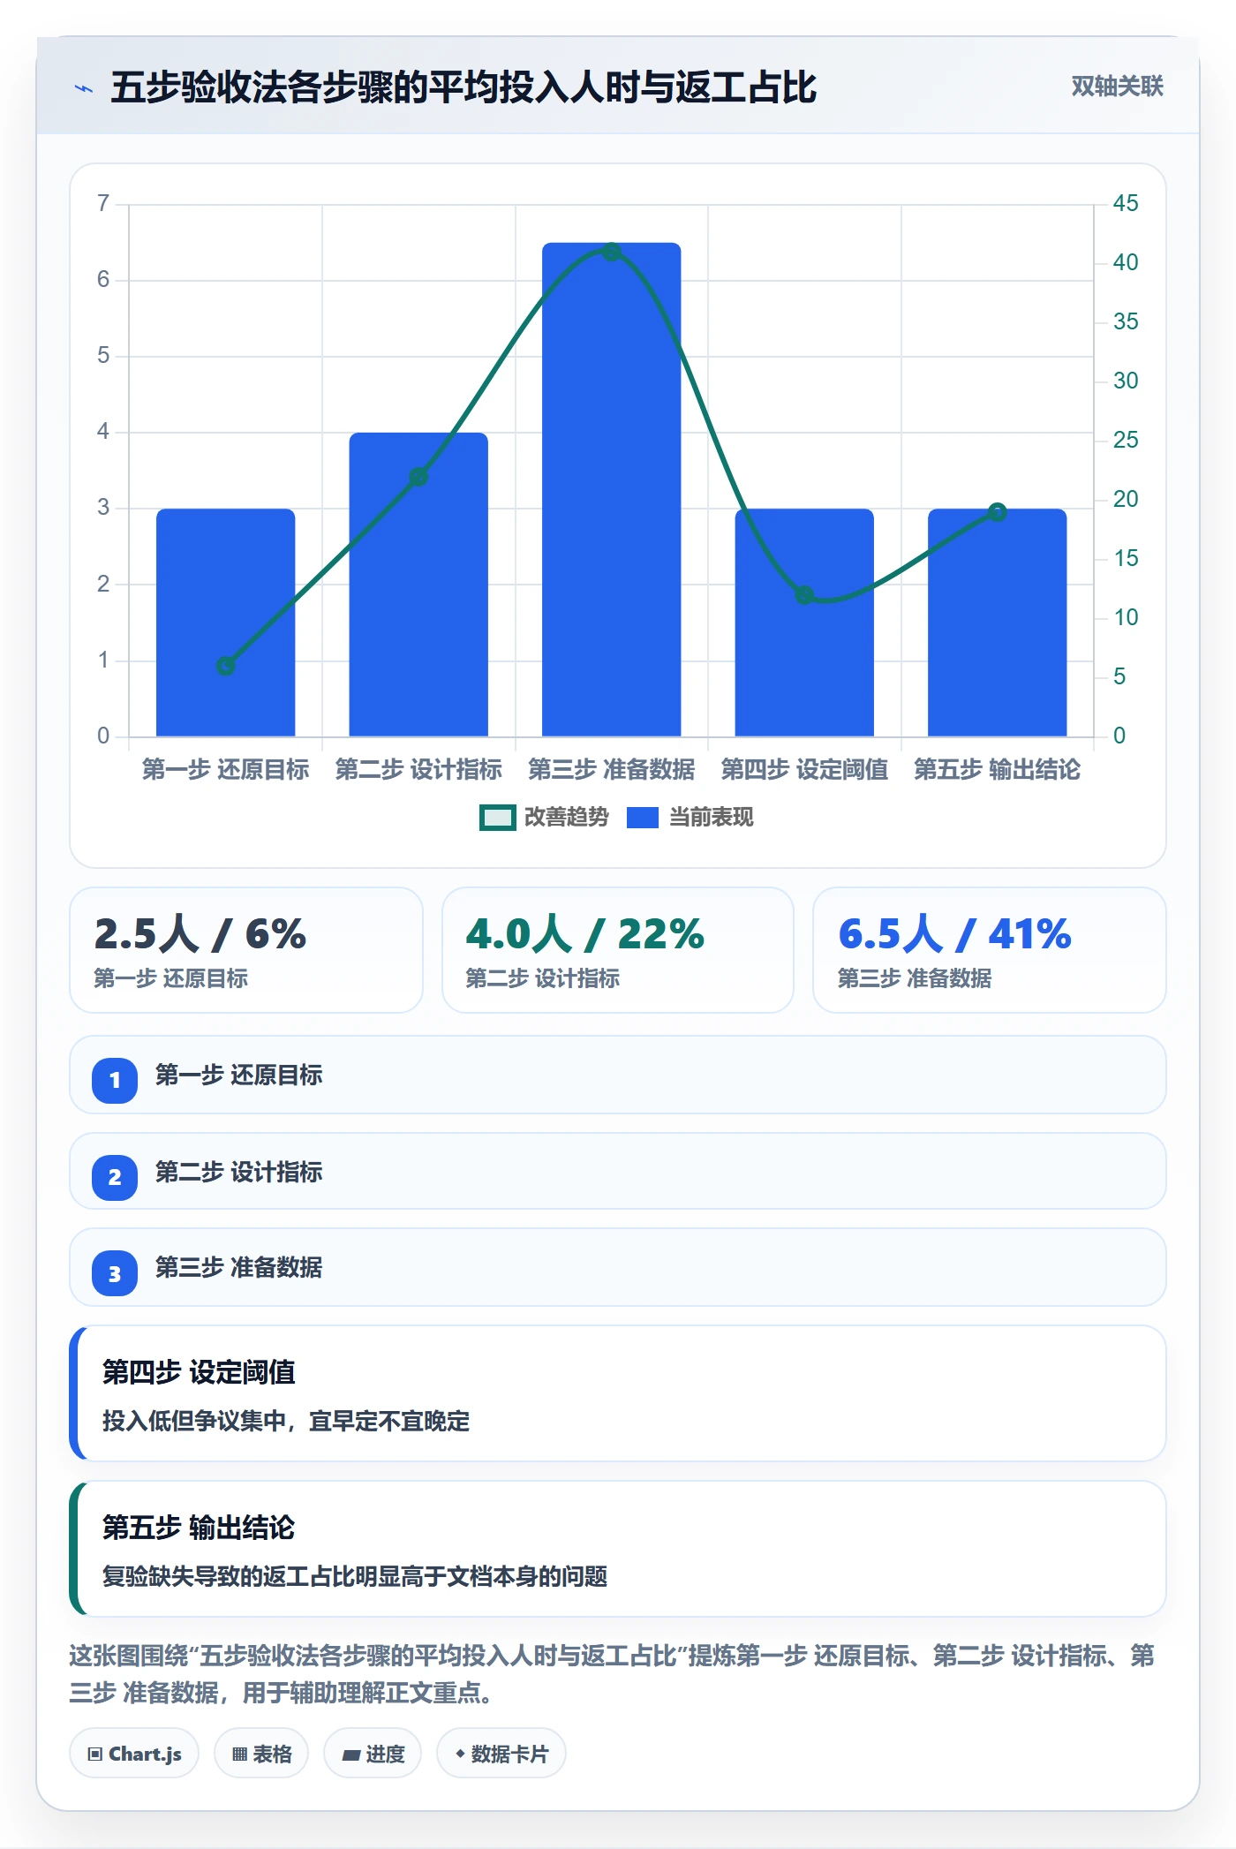Click the 第五步 输出结论 card heading
1236x1849 pixels.
[x=199, y=1528]
